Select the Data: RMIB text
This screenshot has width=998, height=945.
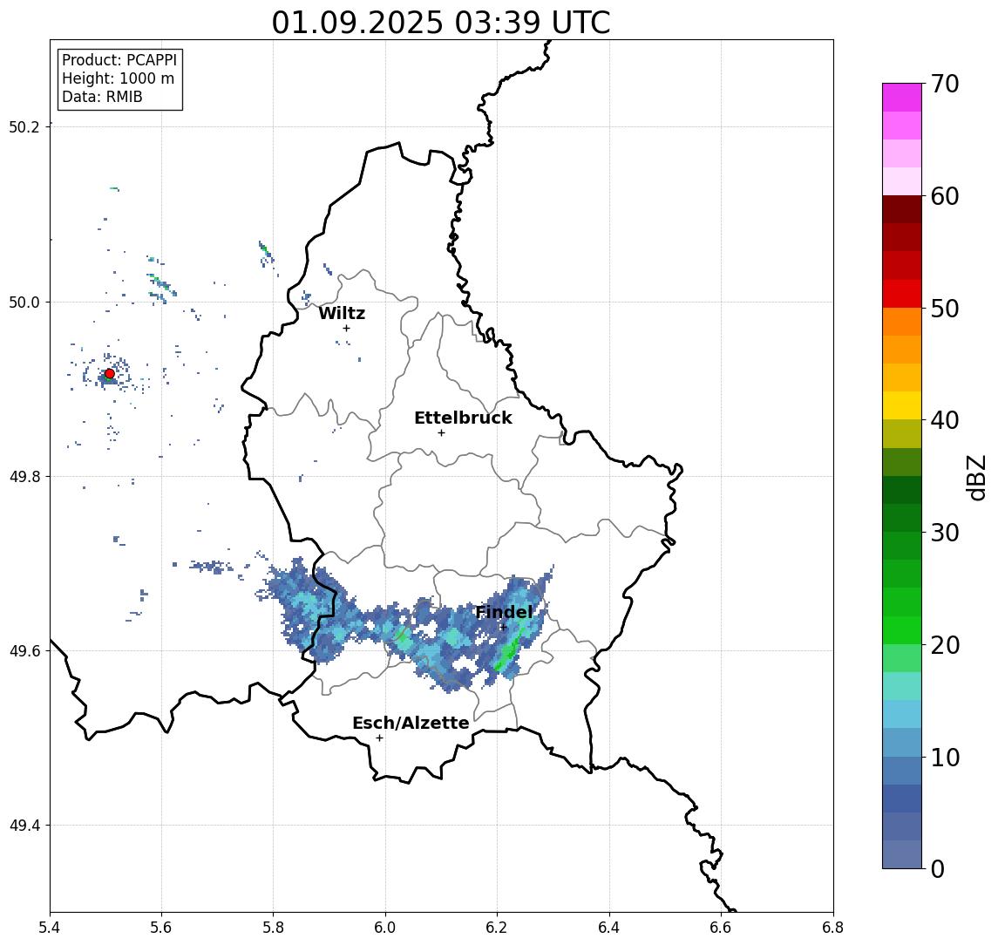click(x=102, y=97)
